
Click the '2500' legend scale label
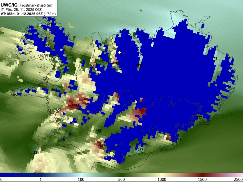[238, 179]
